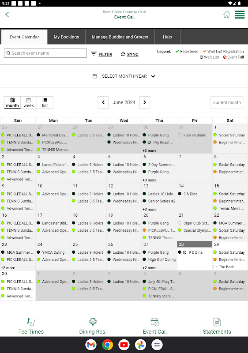Go to next month arrow
The width and height of the screenshot is (248, 353).
[145, 102]
